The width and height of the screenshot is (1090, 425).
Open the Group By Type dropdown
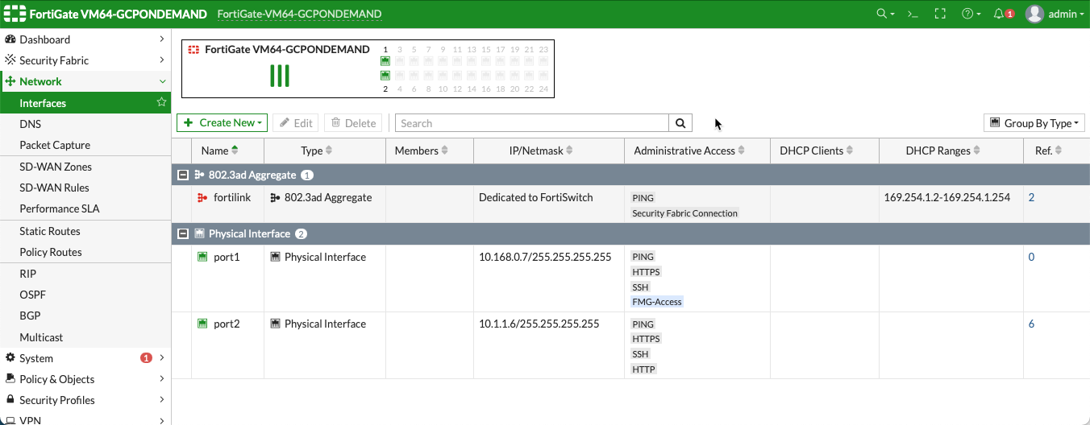pos(1034,123)
